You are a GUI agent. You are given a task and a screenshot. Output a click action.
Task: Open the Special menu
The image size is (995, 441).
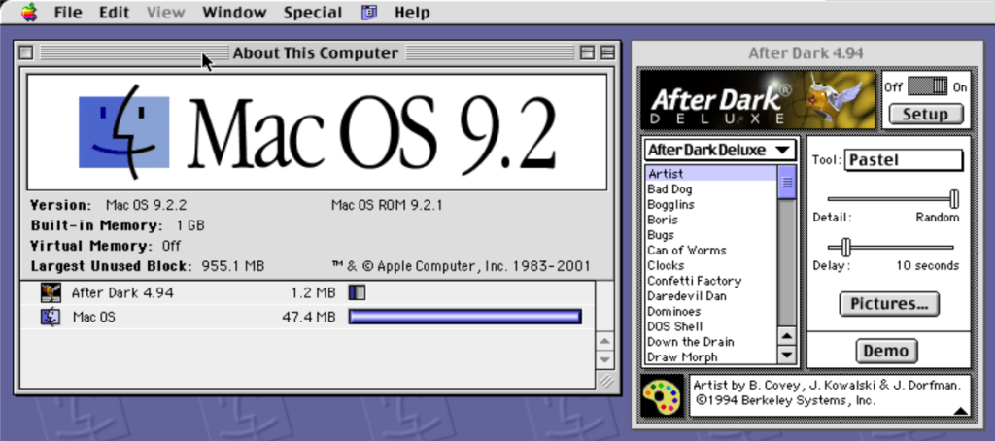tap(312, 13)
